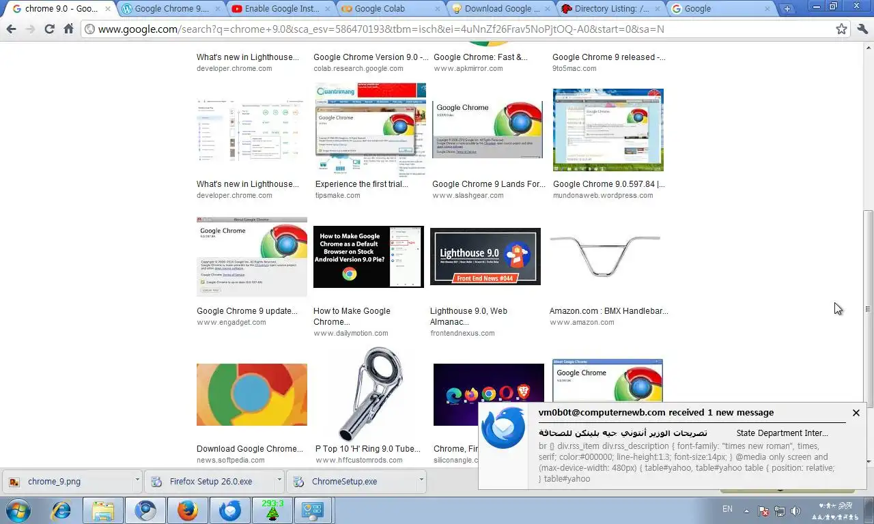
Task: Switch to the last Google tab
Action: click(722, 9)
